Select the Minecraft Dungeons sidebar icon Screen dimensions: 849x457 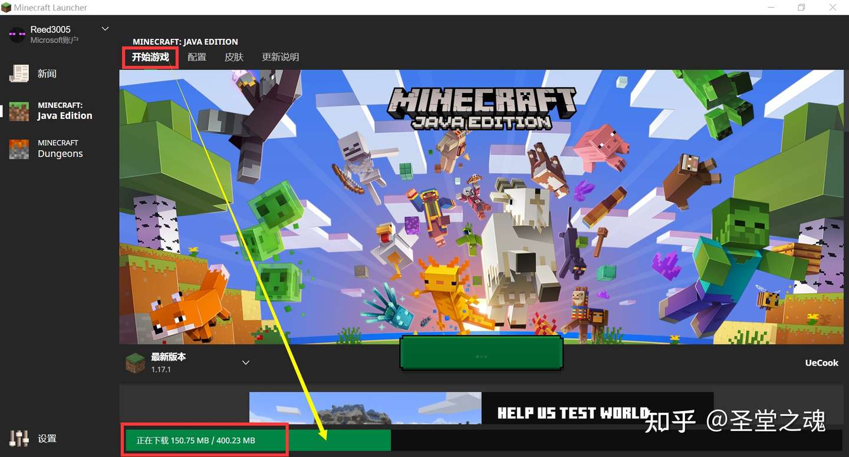(x=19, y=148)
